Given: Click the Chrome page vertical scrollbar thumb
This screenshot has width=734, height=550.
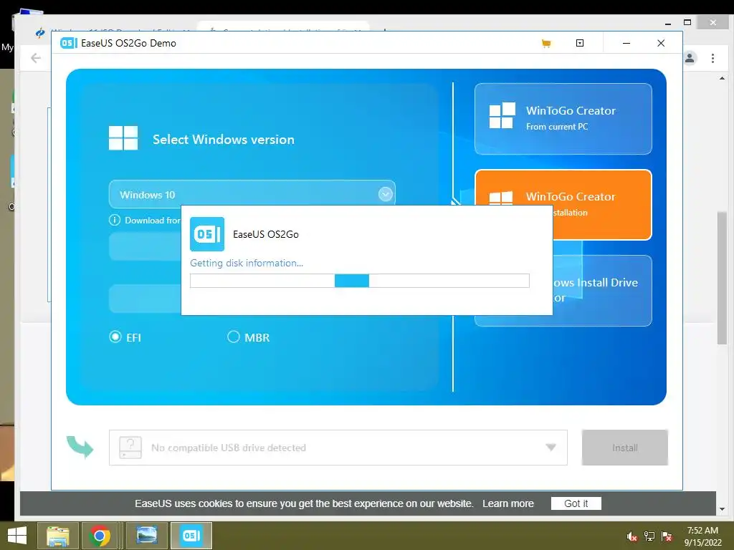Looking at the screenshot, I should [722, 278].
